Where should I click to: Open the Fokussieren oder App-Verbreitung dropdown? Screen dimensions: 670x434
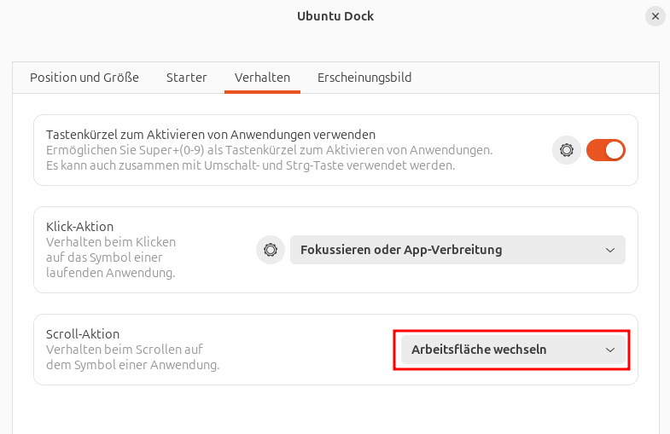click(x=457, y=250)
